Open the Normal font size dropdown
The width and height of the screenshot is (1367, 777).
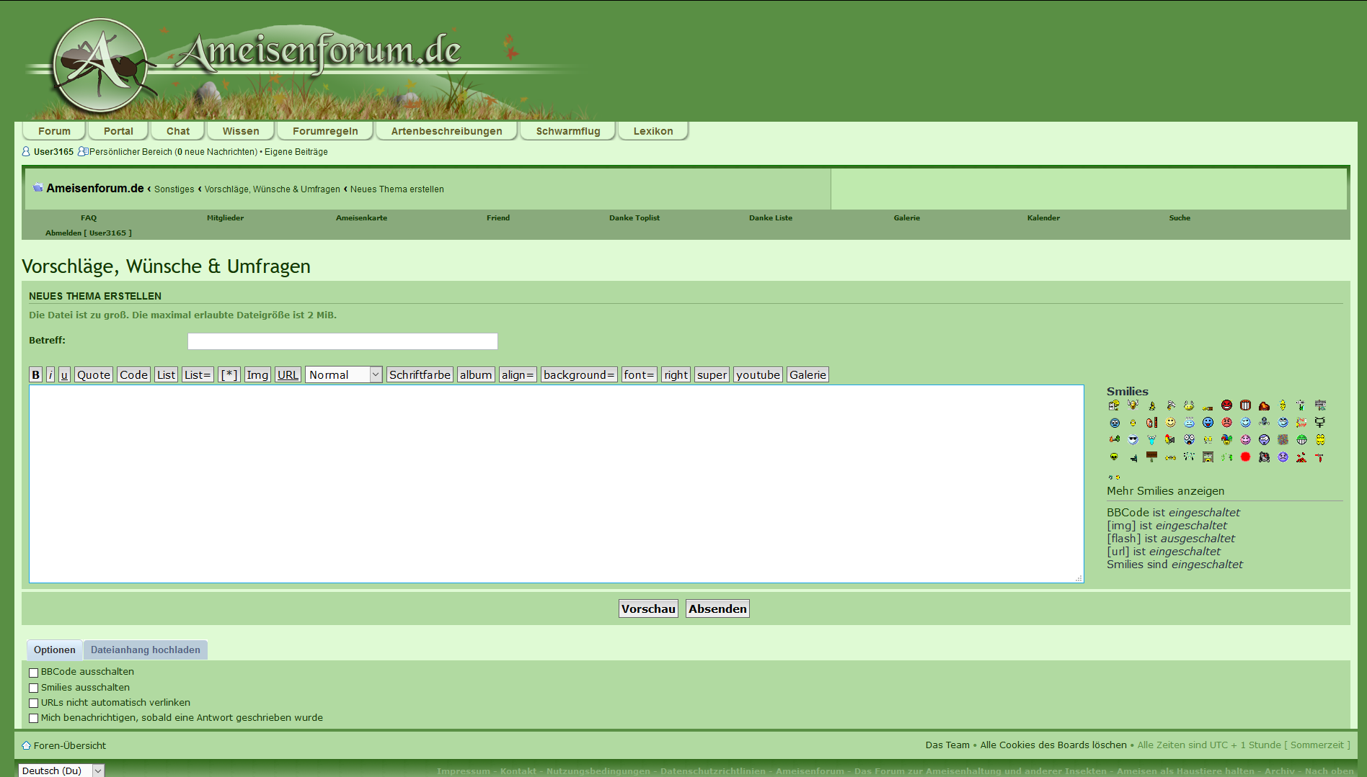pos(343,374)
